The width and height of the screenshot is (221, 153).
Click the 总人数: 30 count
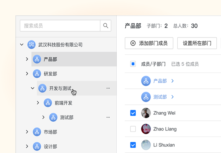coord(185,26)
